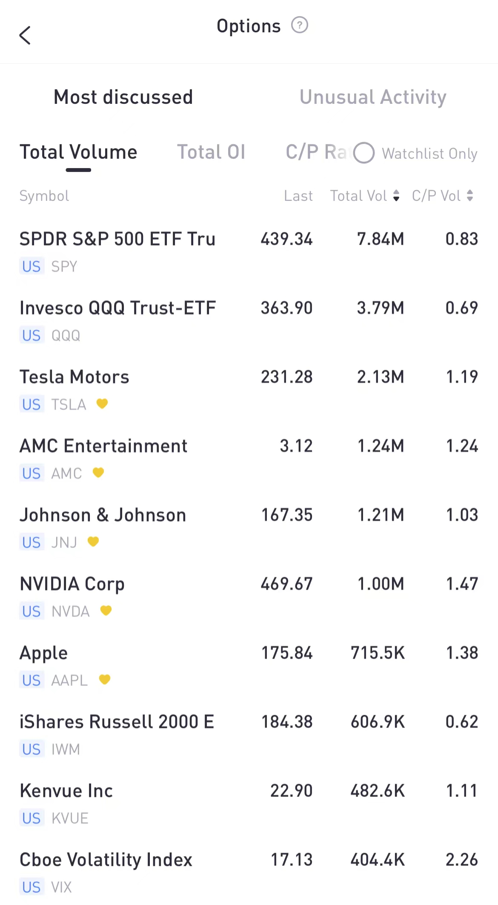Image resolution: width=498 pixels, height=905 pixels.
Task: Select the Total Volume sub-tab
Action: [78, 152]
